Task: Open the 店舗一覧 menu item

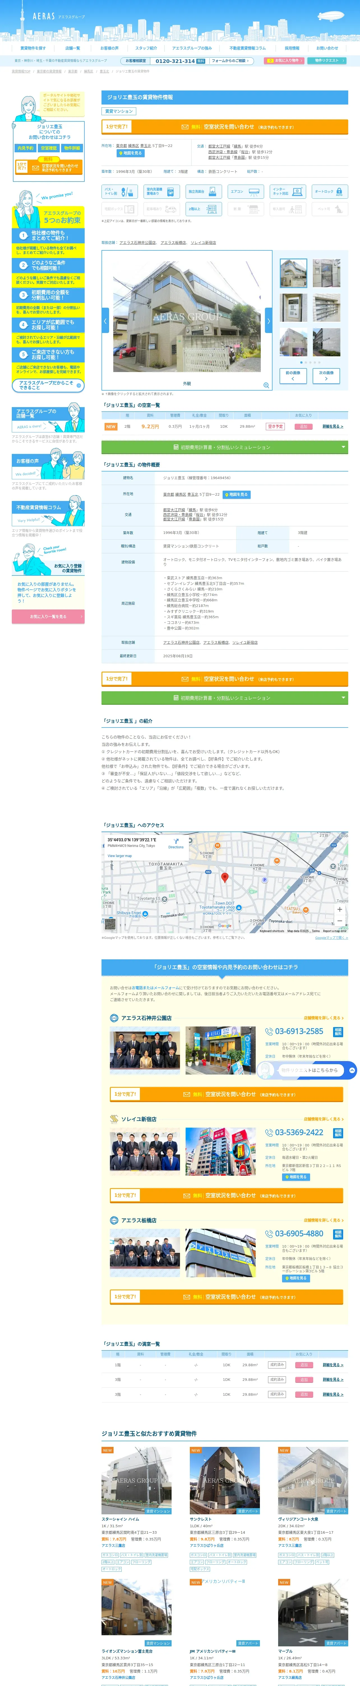Action: (73, 48)
